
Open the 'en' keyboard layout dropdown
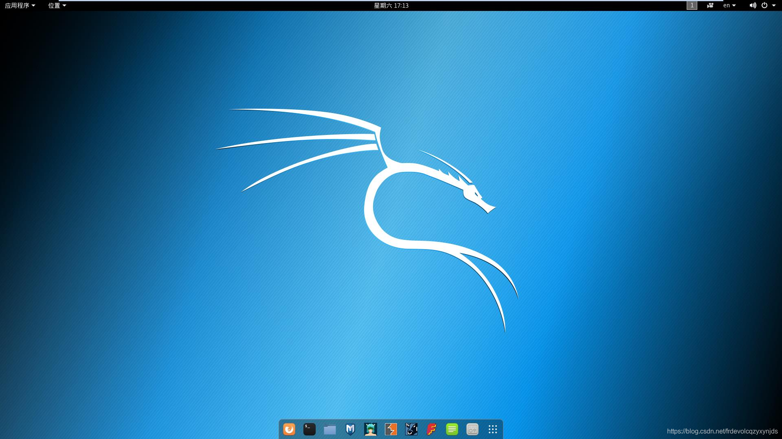tap(729, 5)
